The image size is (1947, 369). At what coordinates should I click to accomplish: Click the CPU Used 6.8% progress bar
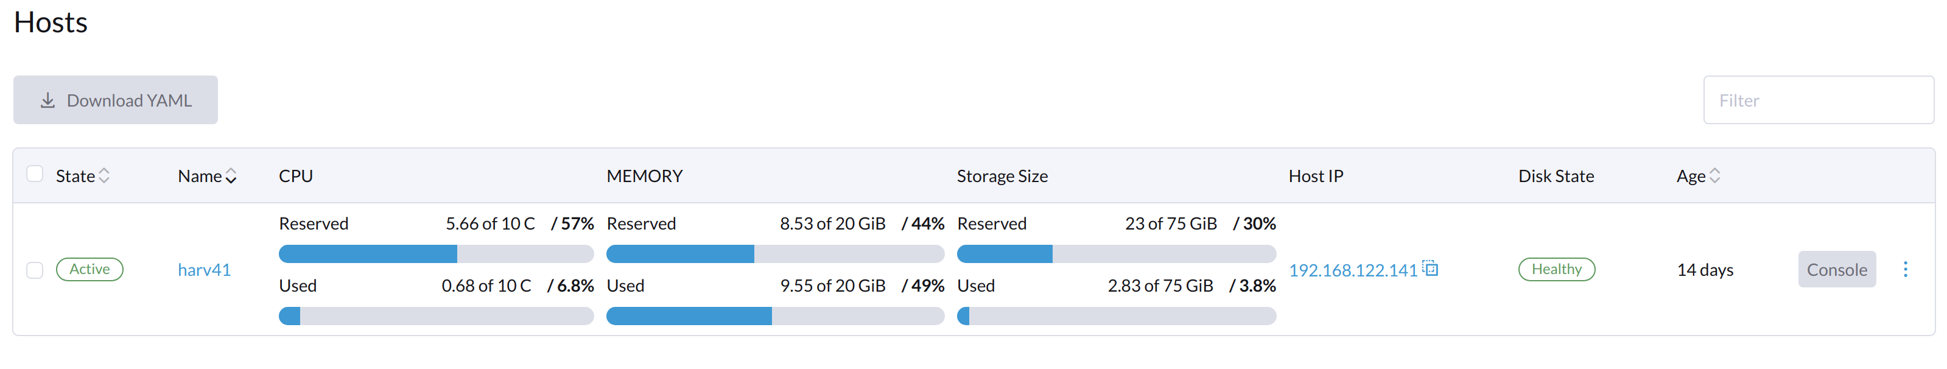coord(436,316)
